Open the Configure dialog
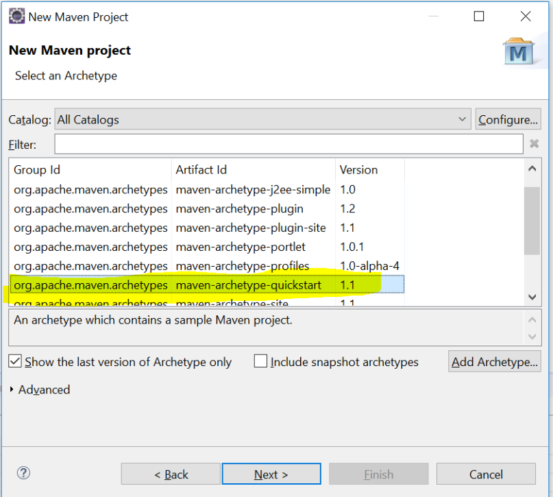Viewport: 553px width, 497px height. click(508, 118)
